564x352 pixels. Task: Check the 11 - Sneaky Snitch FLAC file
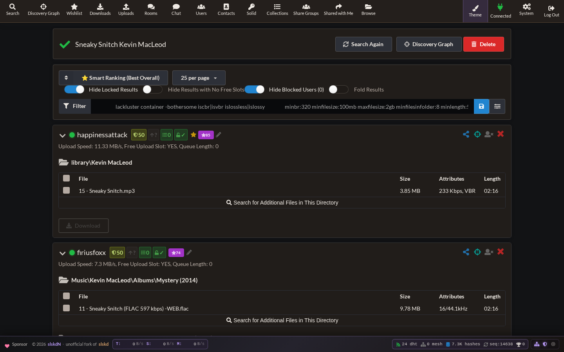(x=67, y=308)
